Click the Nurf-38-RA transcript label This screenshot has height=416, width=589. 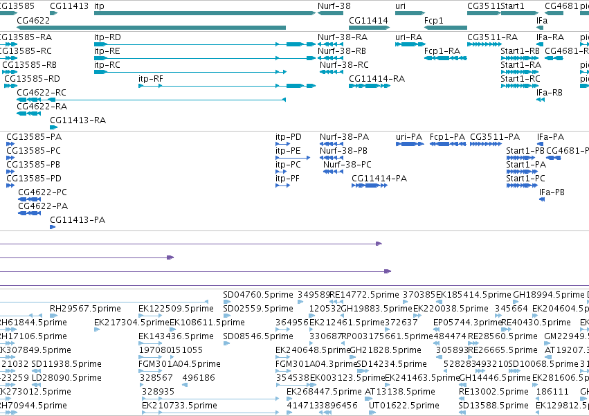[343, 37]
